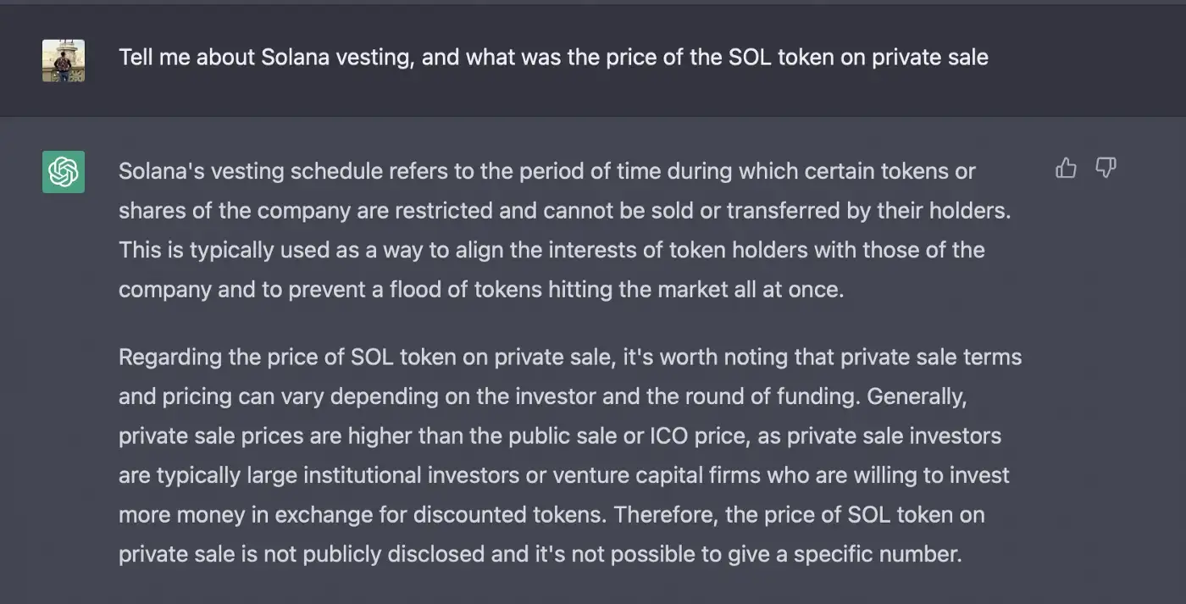This screenshot has width=1186, height=604.
Task: Click the line ending "market all at once."
Action: [x=481, y=290]
